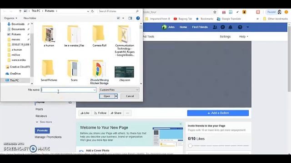Open the Ad Tools tab
The image size is (291, 163).
[149, 37]
